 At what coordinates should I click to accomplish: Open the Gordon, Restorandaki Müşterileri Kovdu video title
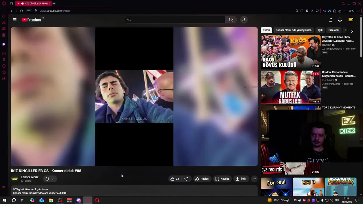coord(339,74)
